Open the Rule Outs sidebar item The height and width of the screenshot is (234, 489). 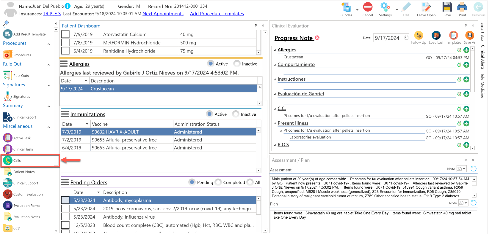click(x=16, y=76)
